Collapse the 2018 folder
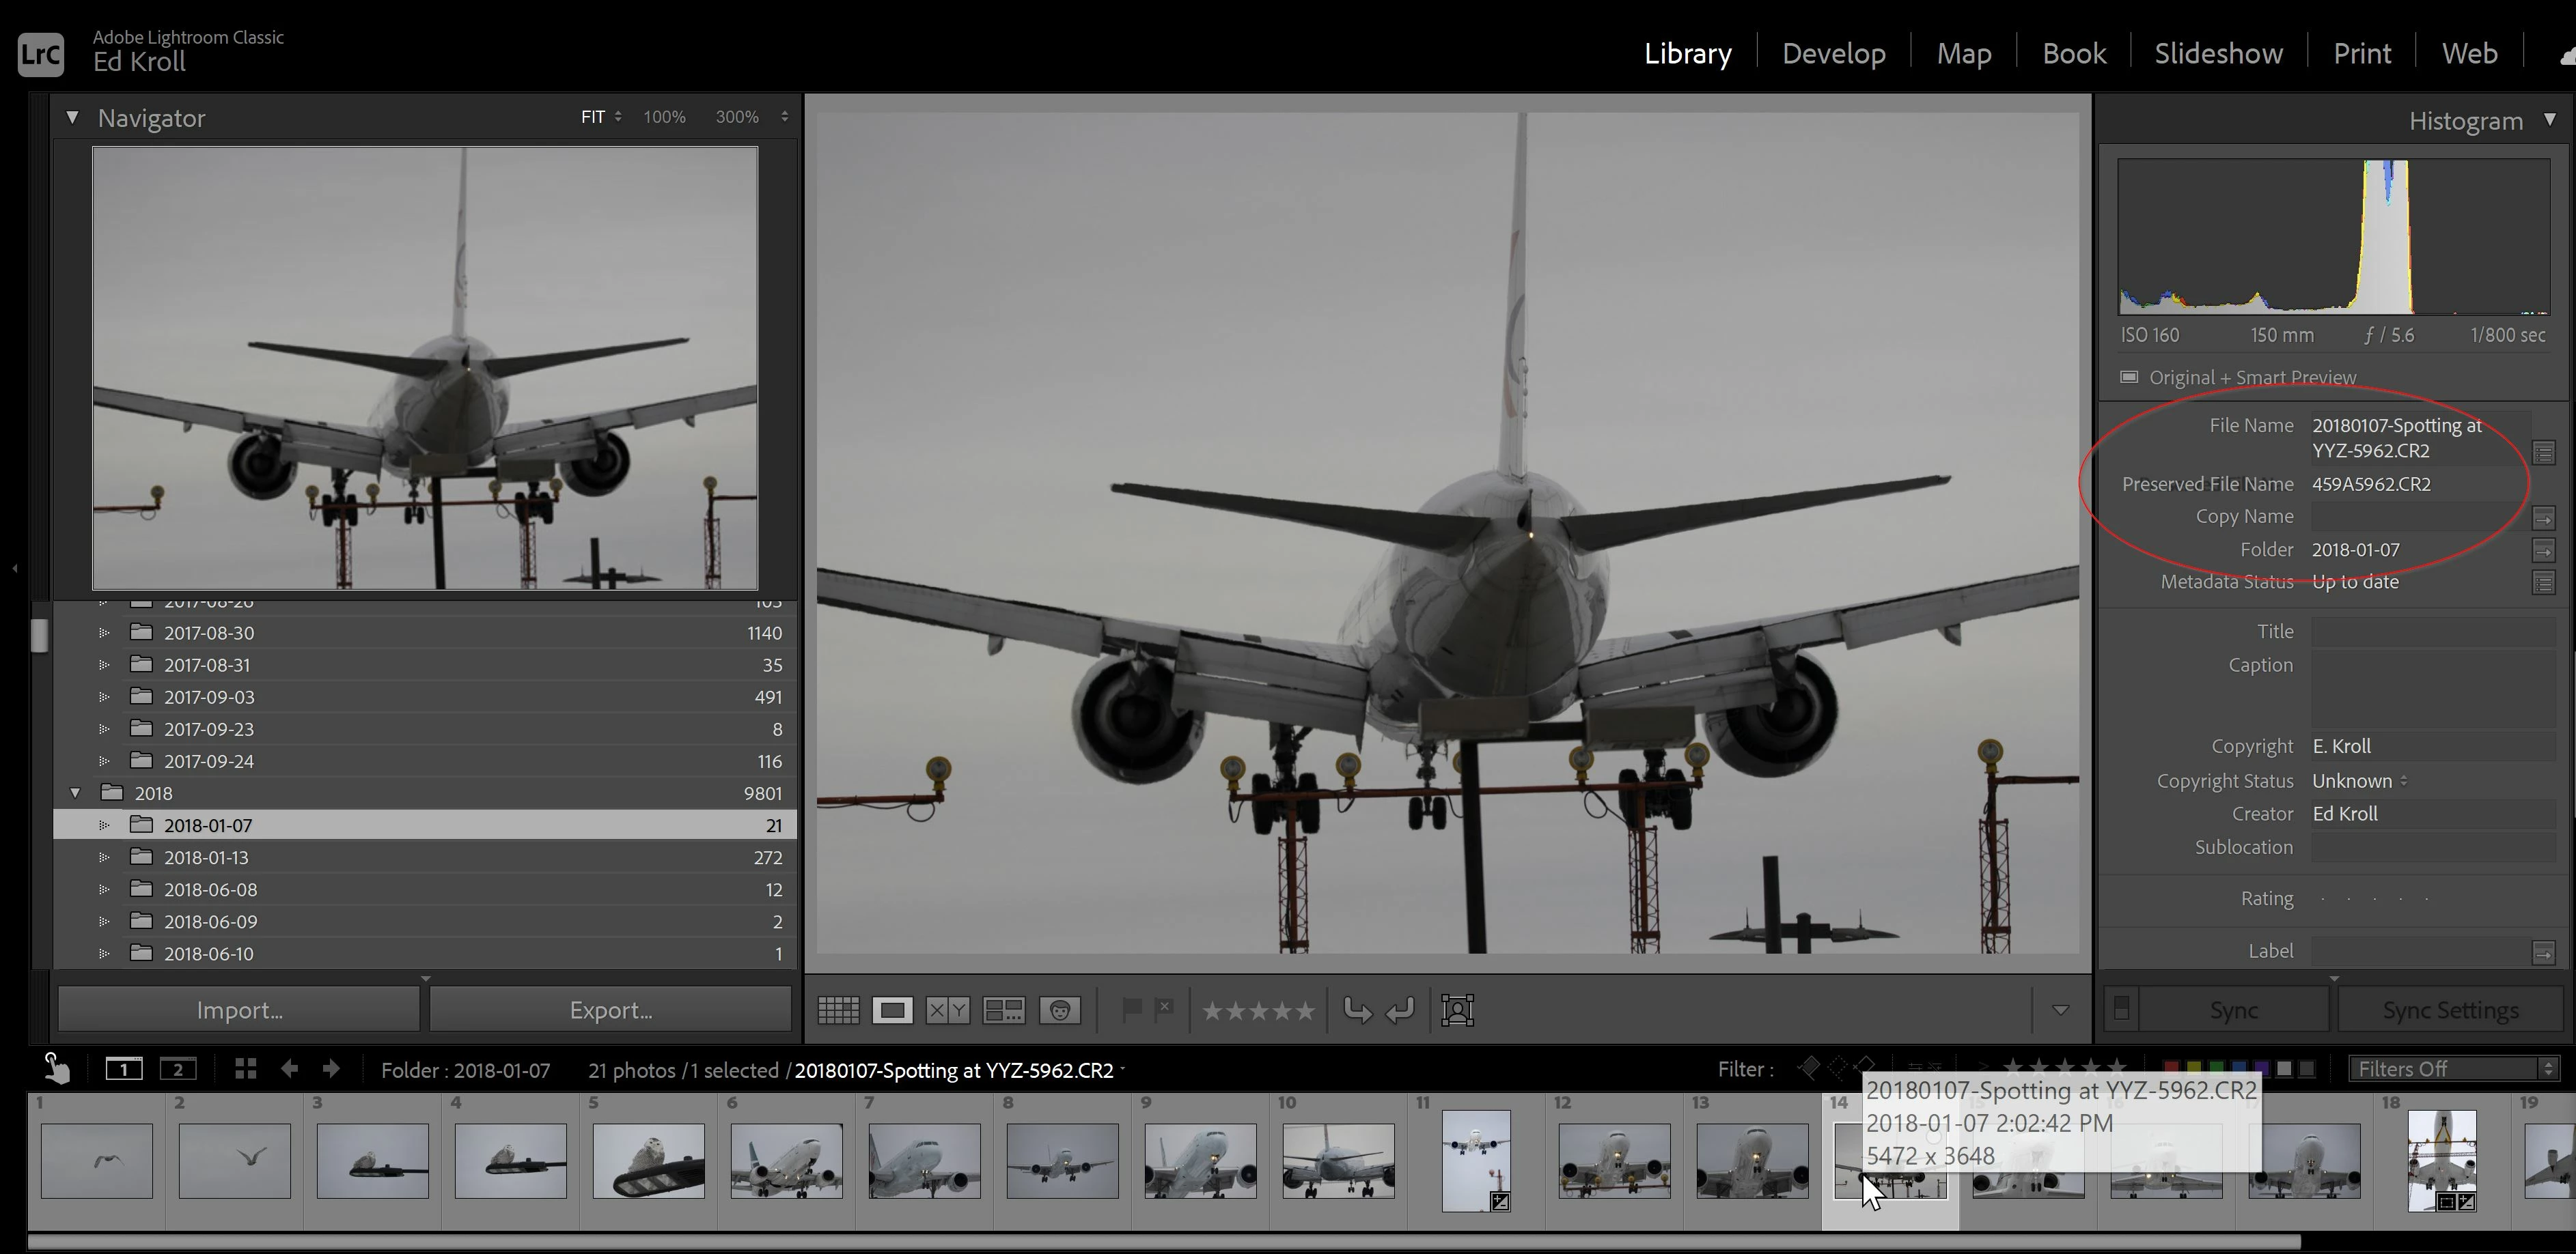2576x1254 pixels. 75,793
